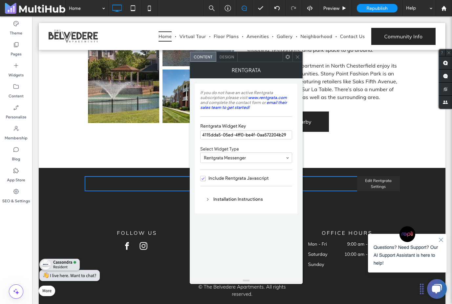Open the Widgets panel
This screenshot has height=304, width=452.
coord(16,70)
